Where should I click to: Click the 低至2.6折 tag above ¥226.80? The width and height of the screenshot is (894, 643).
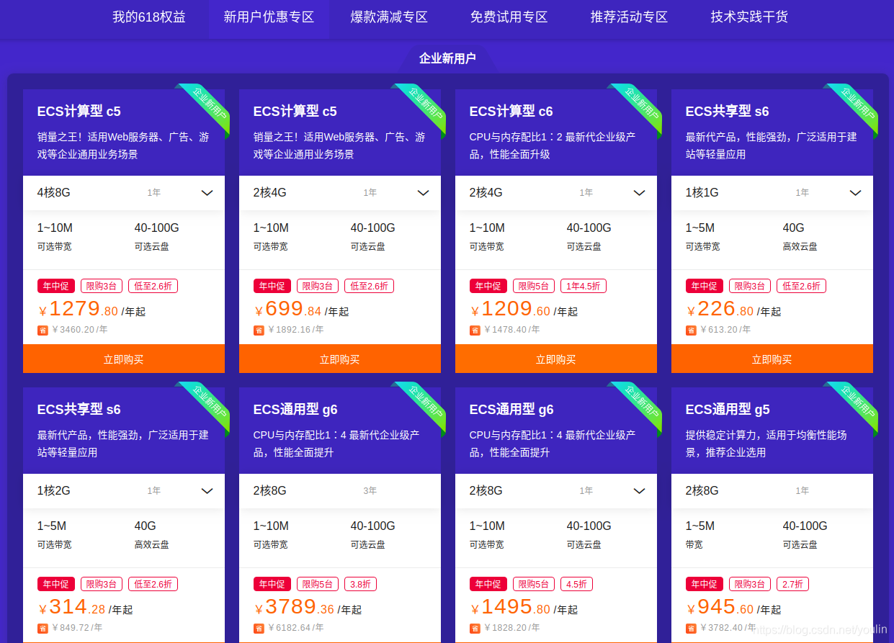[801, 286]
